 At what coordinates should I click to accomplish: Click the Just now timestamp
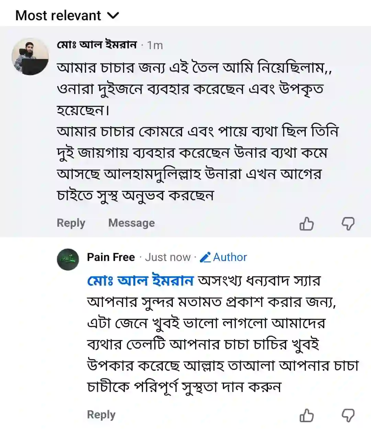pos(168,257)
